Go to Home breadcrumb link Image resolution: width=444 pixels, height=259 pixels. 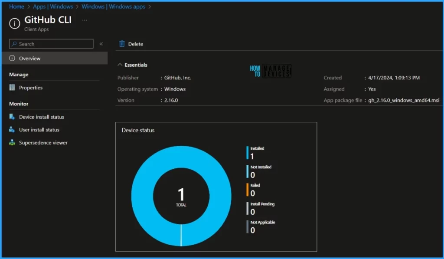coord(16,7)
